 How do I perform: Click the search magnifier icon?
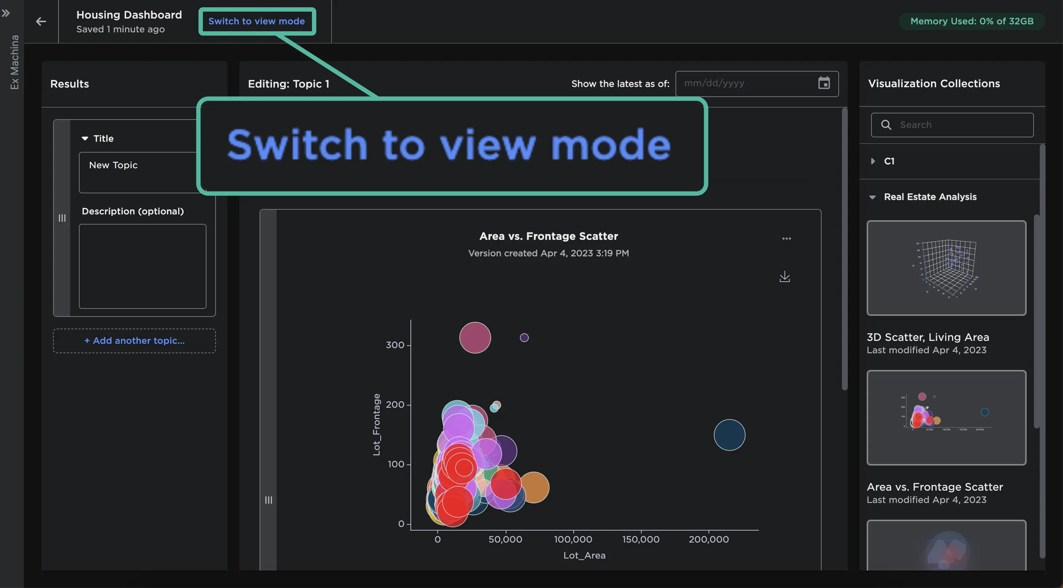[886, 125]
